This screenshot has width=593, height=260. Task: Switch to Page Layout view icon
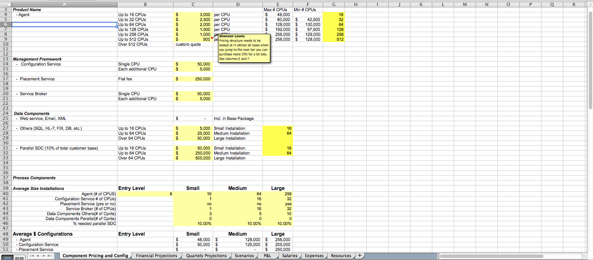(x=19, y=258)
